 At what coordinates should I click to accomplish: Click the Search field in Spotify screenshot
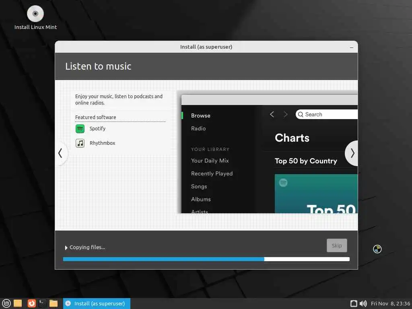tap(327, 114)
